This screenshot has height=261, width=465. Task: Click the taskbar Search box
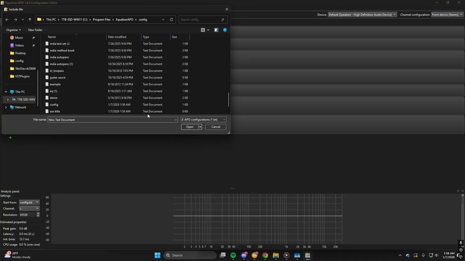189,255
